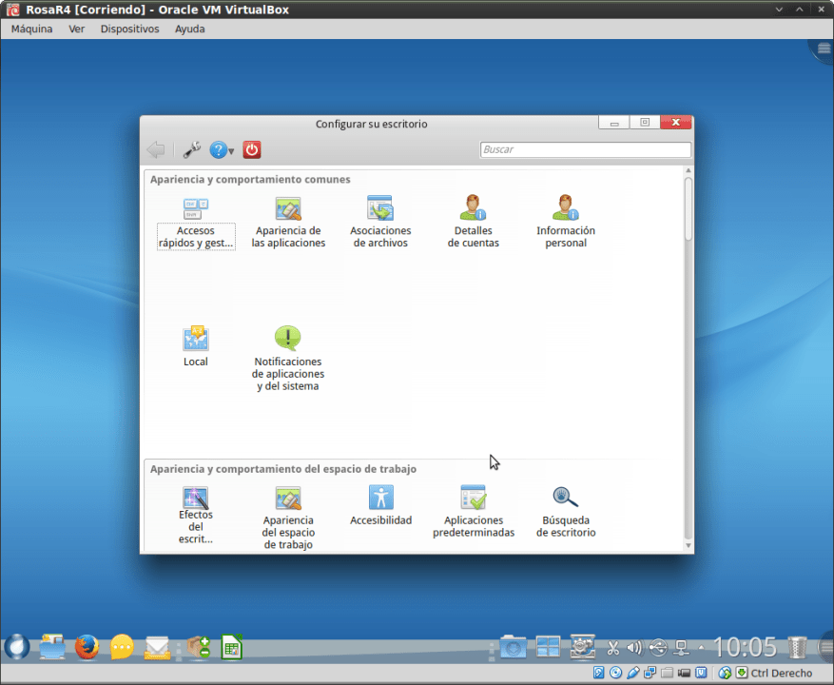Viewport: 834px width, 685px height.
Task: Click the red power quit button
Action: [x=251, y=149]
